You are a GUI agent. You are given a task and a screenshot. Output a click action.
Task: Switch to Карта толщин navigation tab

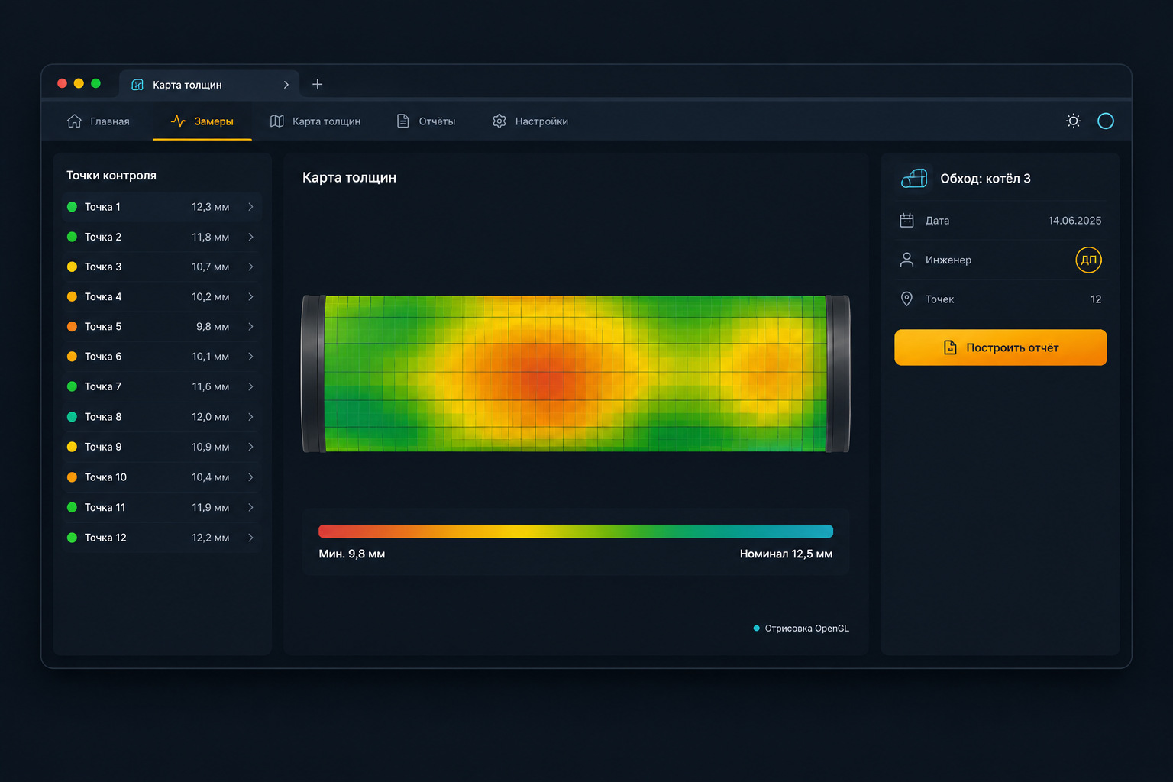315,121
